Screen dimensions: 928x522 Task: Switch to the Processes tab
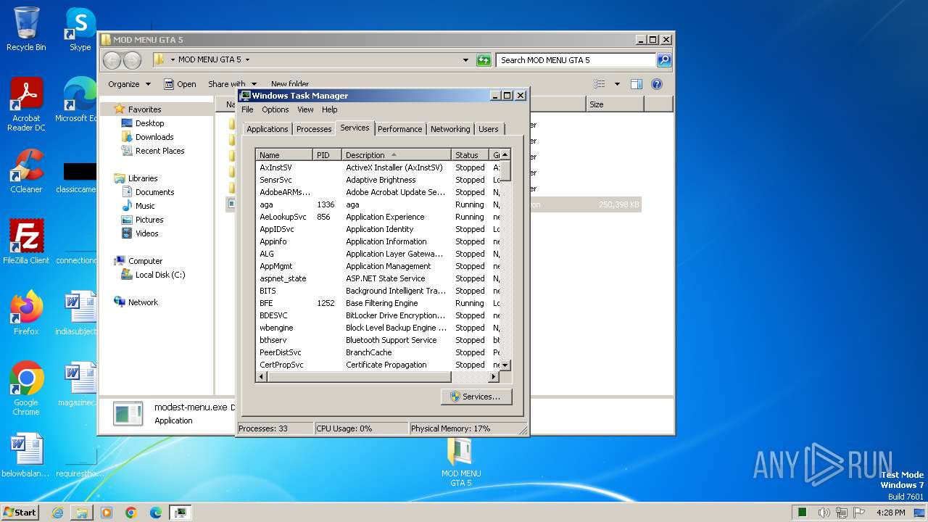[x=314, y=129]
